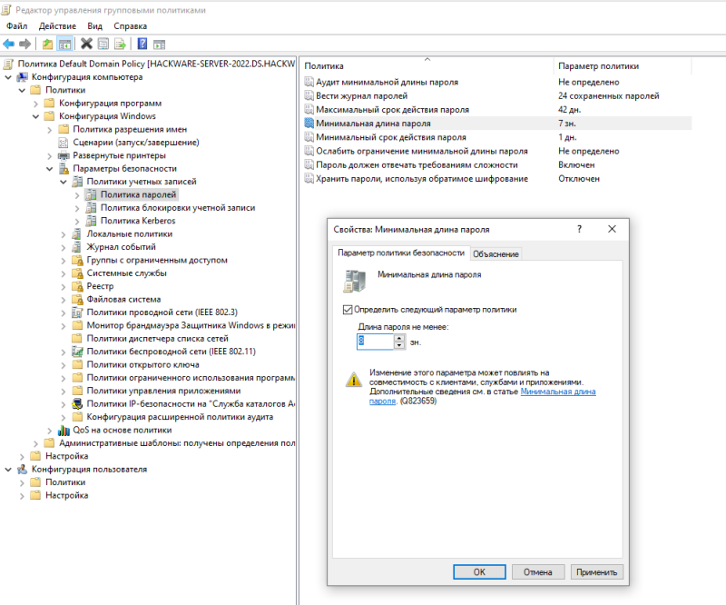Decrease password length with spinner down arrow
The height and width of the screenshot is (605, 726).
pos(399,346)
